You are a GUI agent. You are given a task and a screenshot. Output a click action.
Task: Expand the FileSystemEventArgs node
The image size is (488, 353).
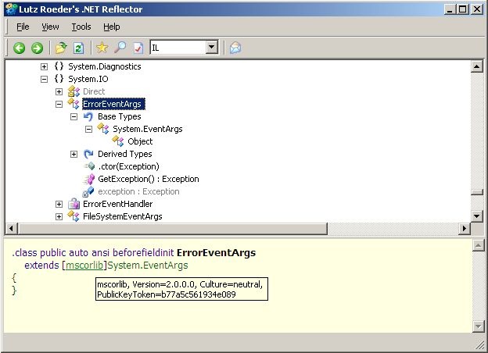pos(59,216)
